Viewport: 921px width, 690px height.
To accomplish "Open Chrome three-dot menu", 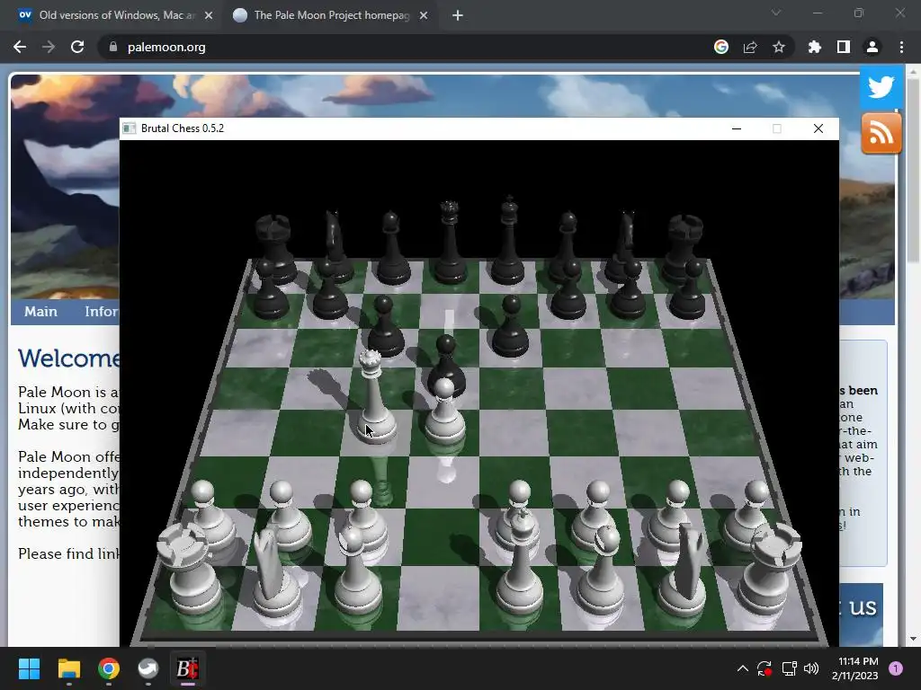I will [x=901, y=47].
